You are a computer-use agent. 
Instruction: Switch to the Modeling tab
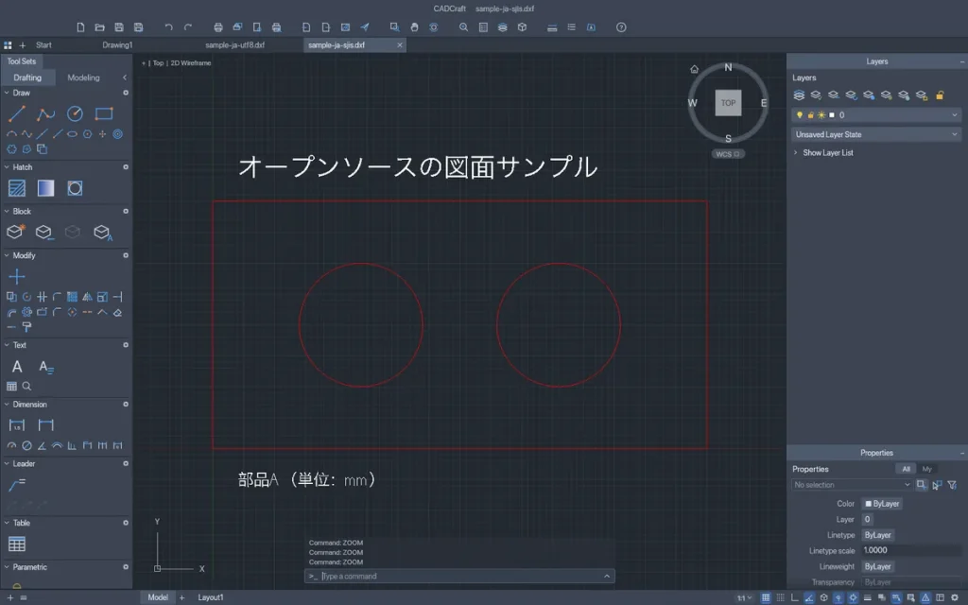pos(83,78)
